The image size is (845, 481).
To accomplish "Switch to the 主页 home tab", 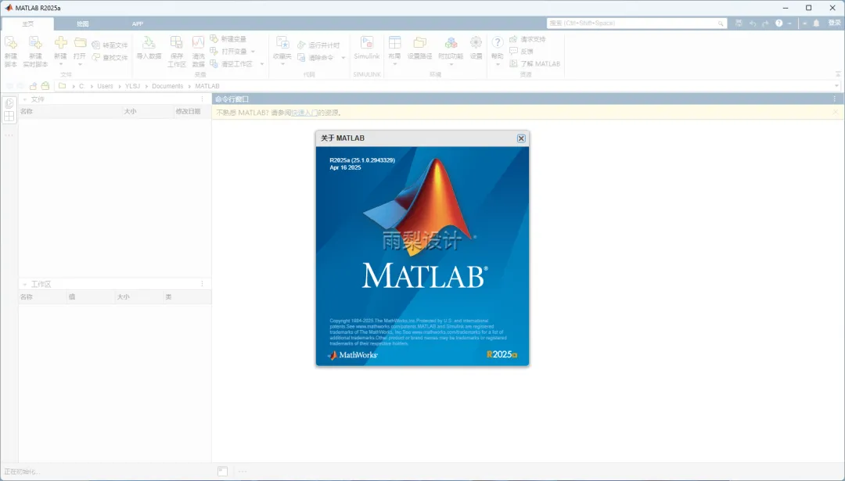I will point(28,23).
